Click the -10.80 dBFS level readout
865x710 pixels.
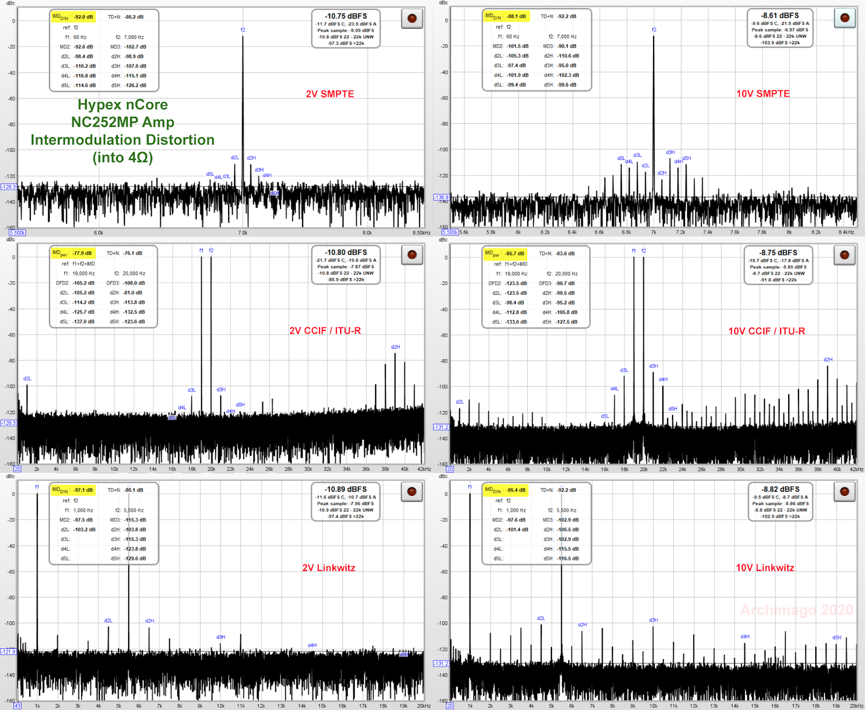click(346, 253)
